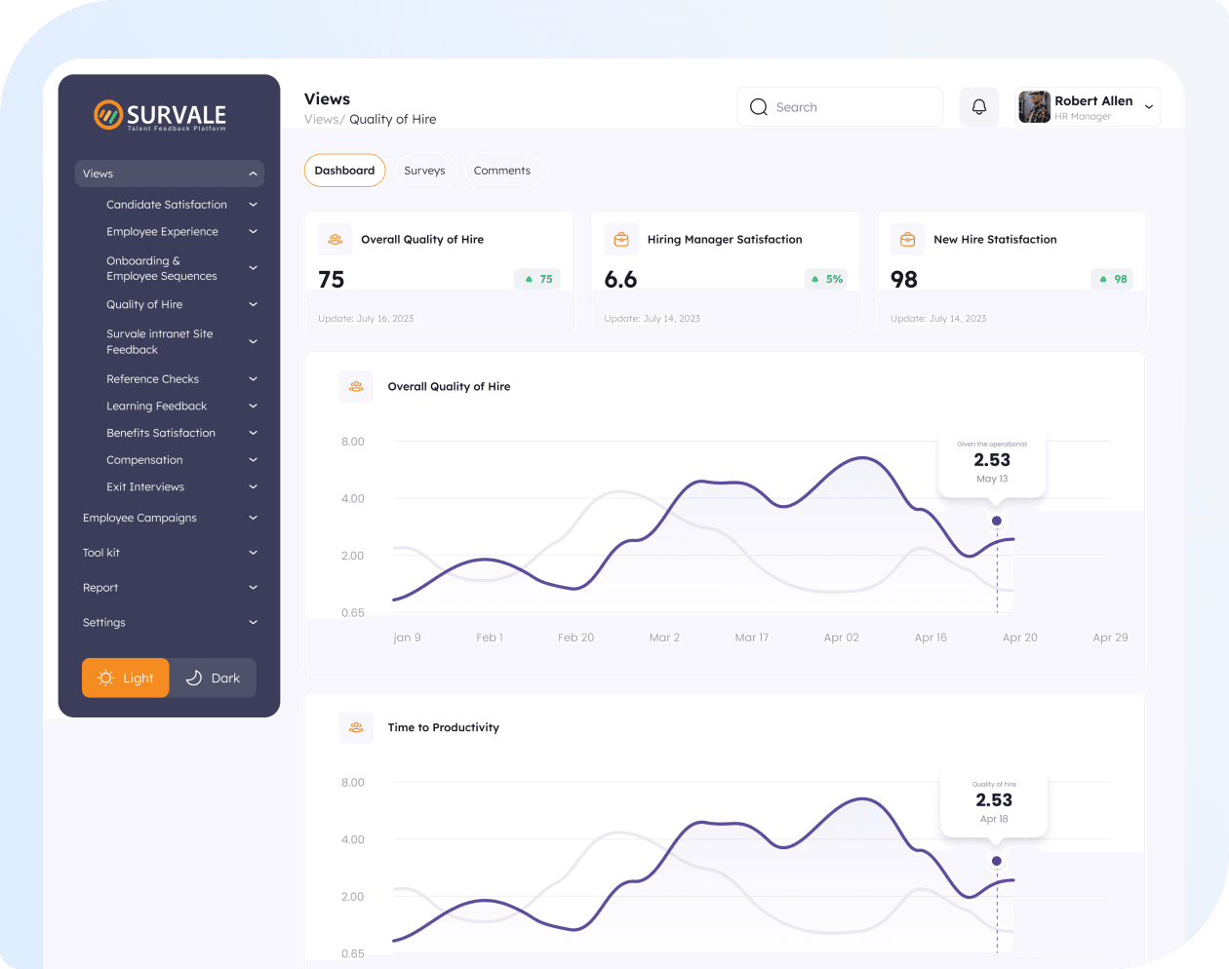The width and height of the screenshot is (1229, 969).
Task: Switch to Light theme
Action: click(126, 678)
